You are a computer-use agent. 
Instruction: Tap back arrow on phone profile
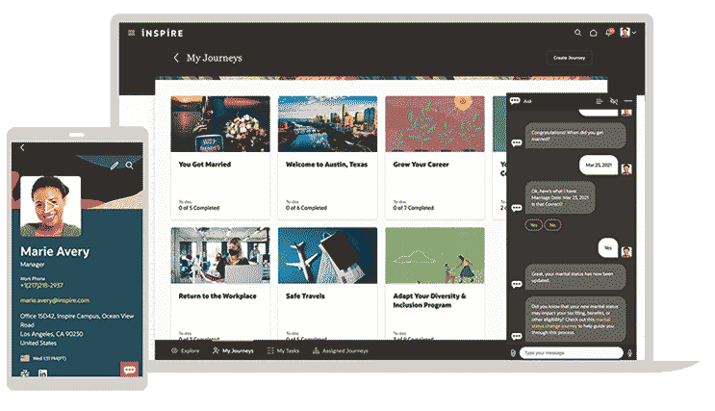[22, 148]
